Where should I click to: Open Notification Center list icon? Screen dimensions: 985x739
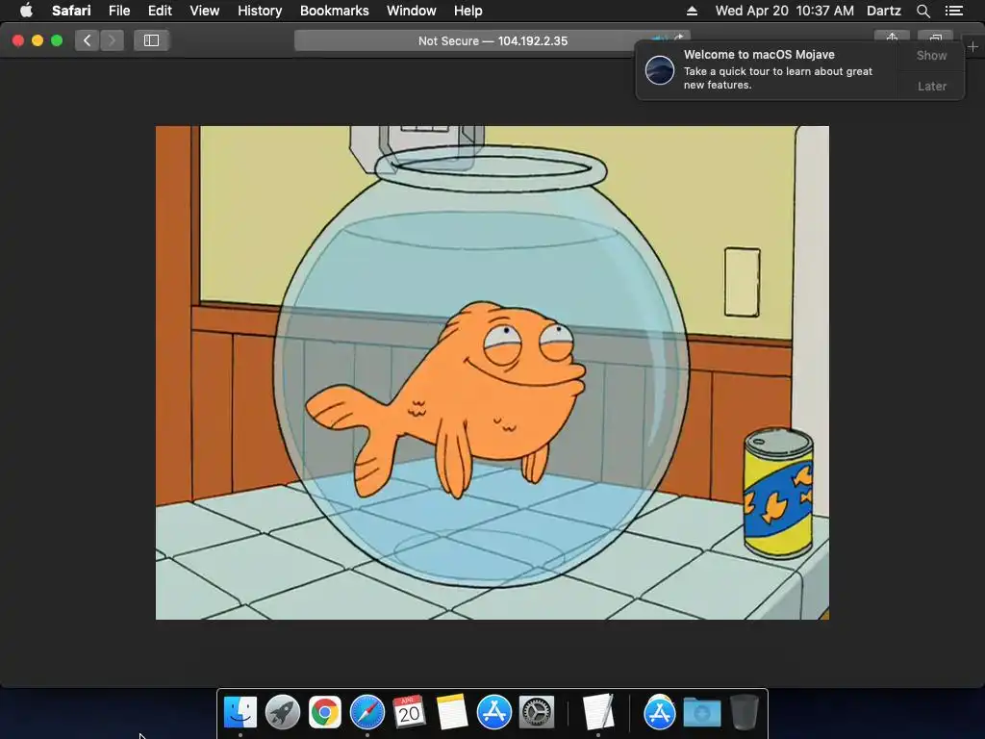click(x=953, y=11)
